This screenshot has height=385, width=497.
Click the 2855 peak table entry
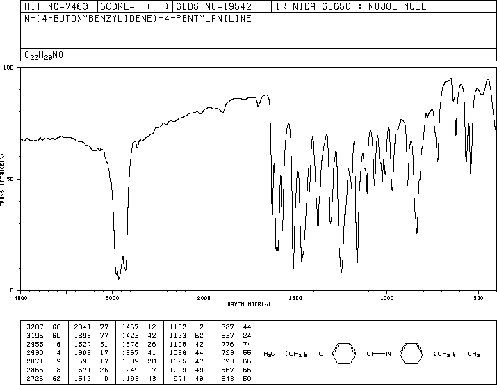[35, 370]
